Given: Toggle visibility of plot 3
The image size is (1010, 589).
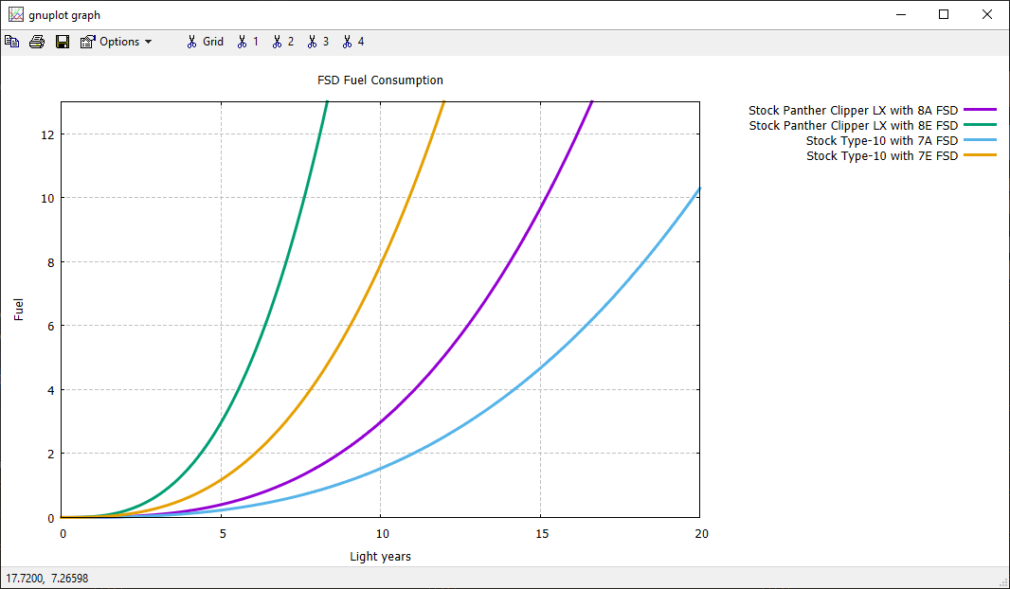Looking at the screenshot, I should pyautogui.click(x=318, y=42).
